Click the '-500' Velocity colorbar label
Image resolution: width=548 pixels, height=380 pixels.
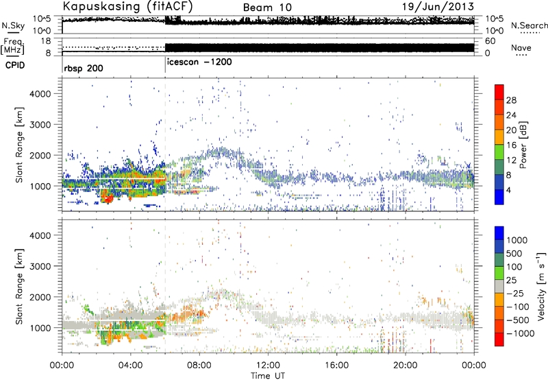tap(518, 320)
